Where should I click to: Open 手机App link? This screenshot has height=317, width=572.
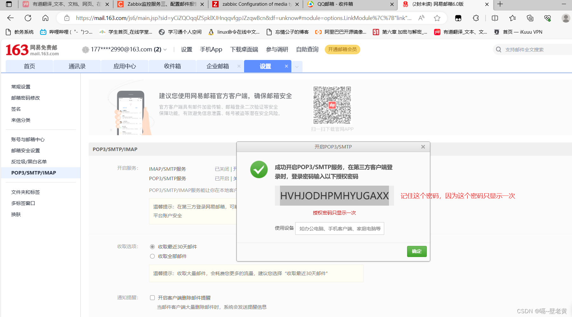point(211,50)
